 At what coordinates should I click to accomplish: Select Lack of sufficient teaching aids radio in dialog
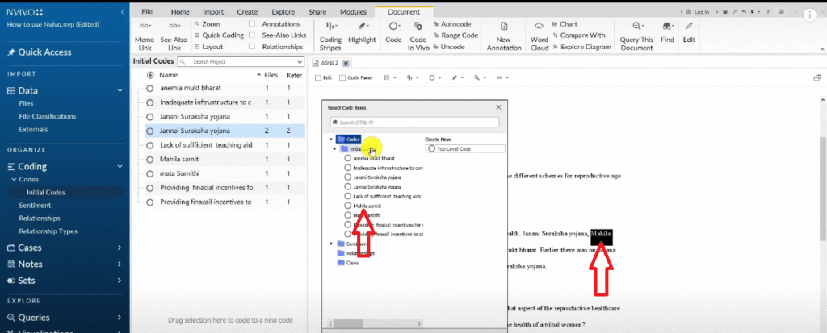click(347, 196)
